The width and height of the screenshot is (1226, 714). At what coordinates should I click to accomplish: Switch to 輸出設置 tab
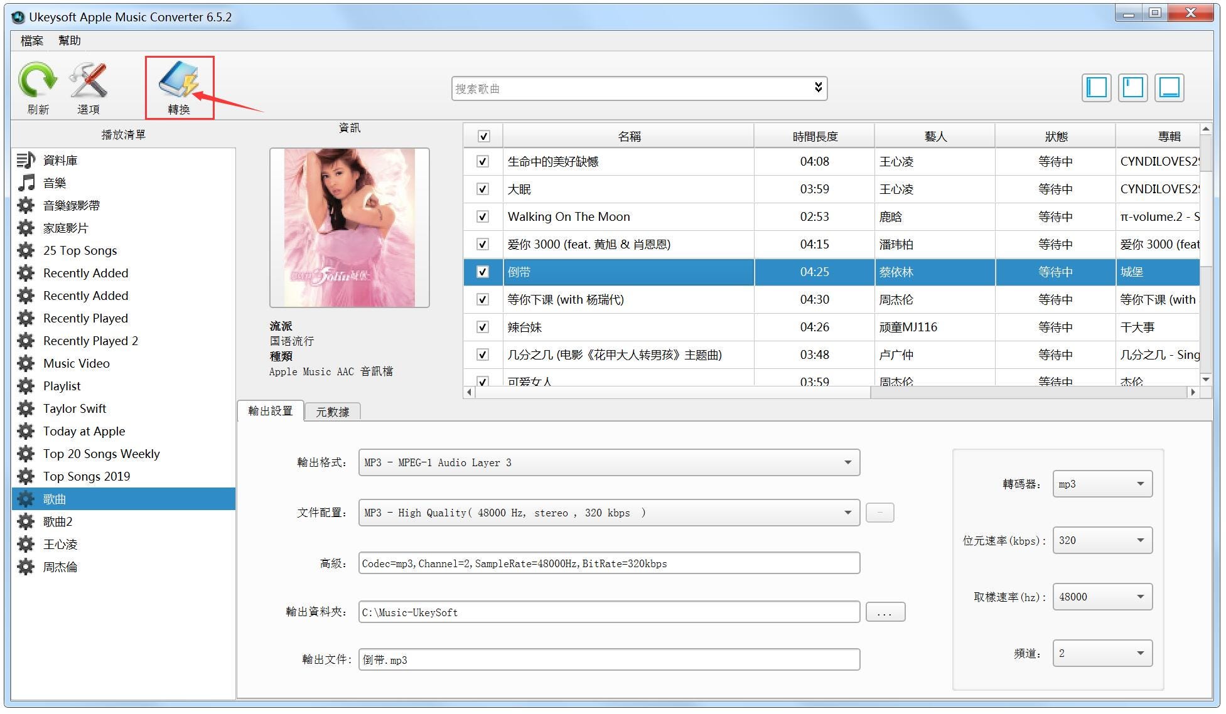tap(271, 411)
